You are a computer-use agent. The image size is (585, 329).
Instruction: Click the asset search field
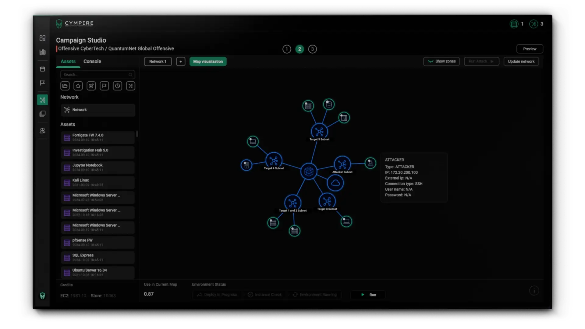(x=97, y=75)
